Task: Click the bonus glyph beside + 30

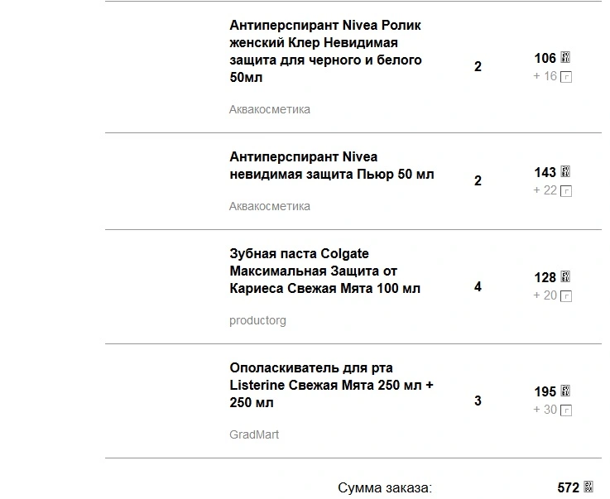Action: point(566,410)
